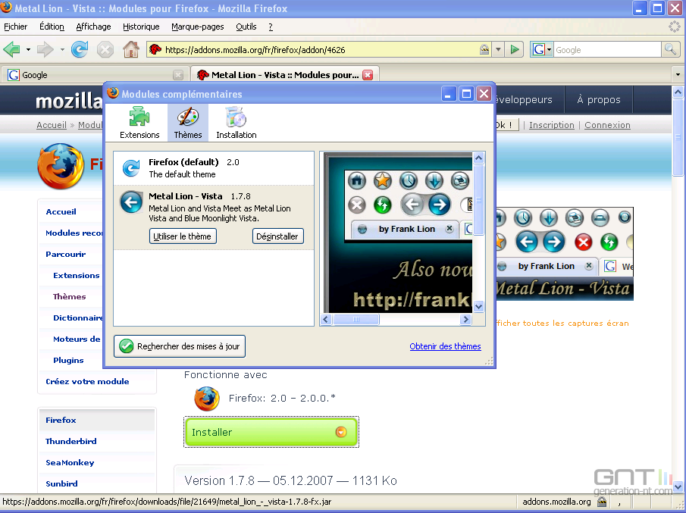Image resolution: width=686 pixels, height=513 pixels.
Task: Click Utiliser le thème button
Action: coord(183,236)
